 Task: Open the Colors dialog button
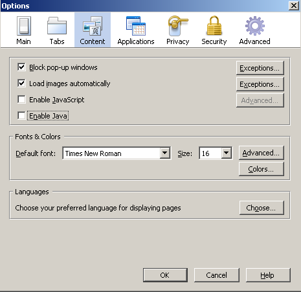click(x=262, y=169)
